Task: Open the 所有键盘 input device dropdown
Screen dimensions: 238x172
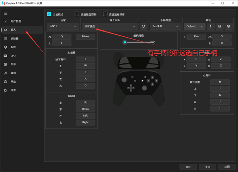Action: (110, 26)
